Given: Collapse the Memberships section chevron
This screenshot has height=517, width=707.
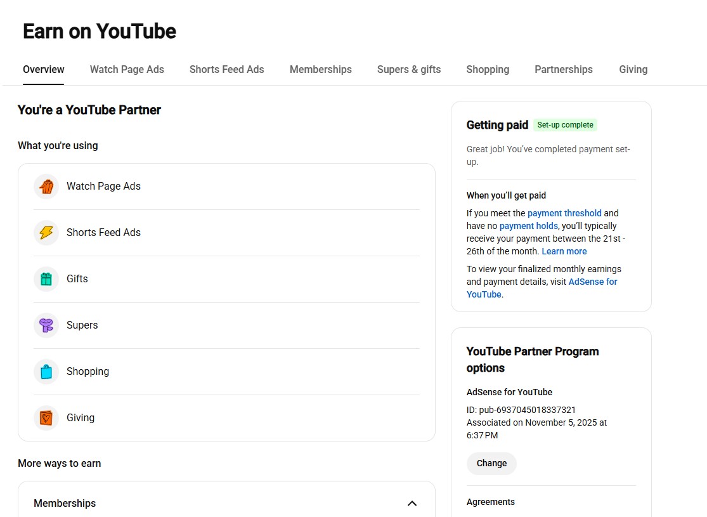Looking at the screenshot, I should (x=412, y=504).
